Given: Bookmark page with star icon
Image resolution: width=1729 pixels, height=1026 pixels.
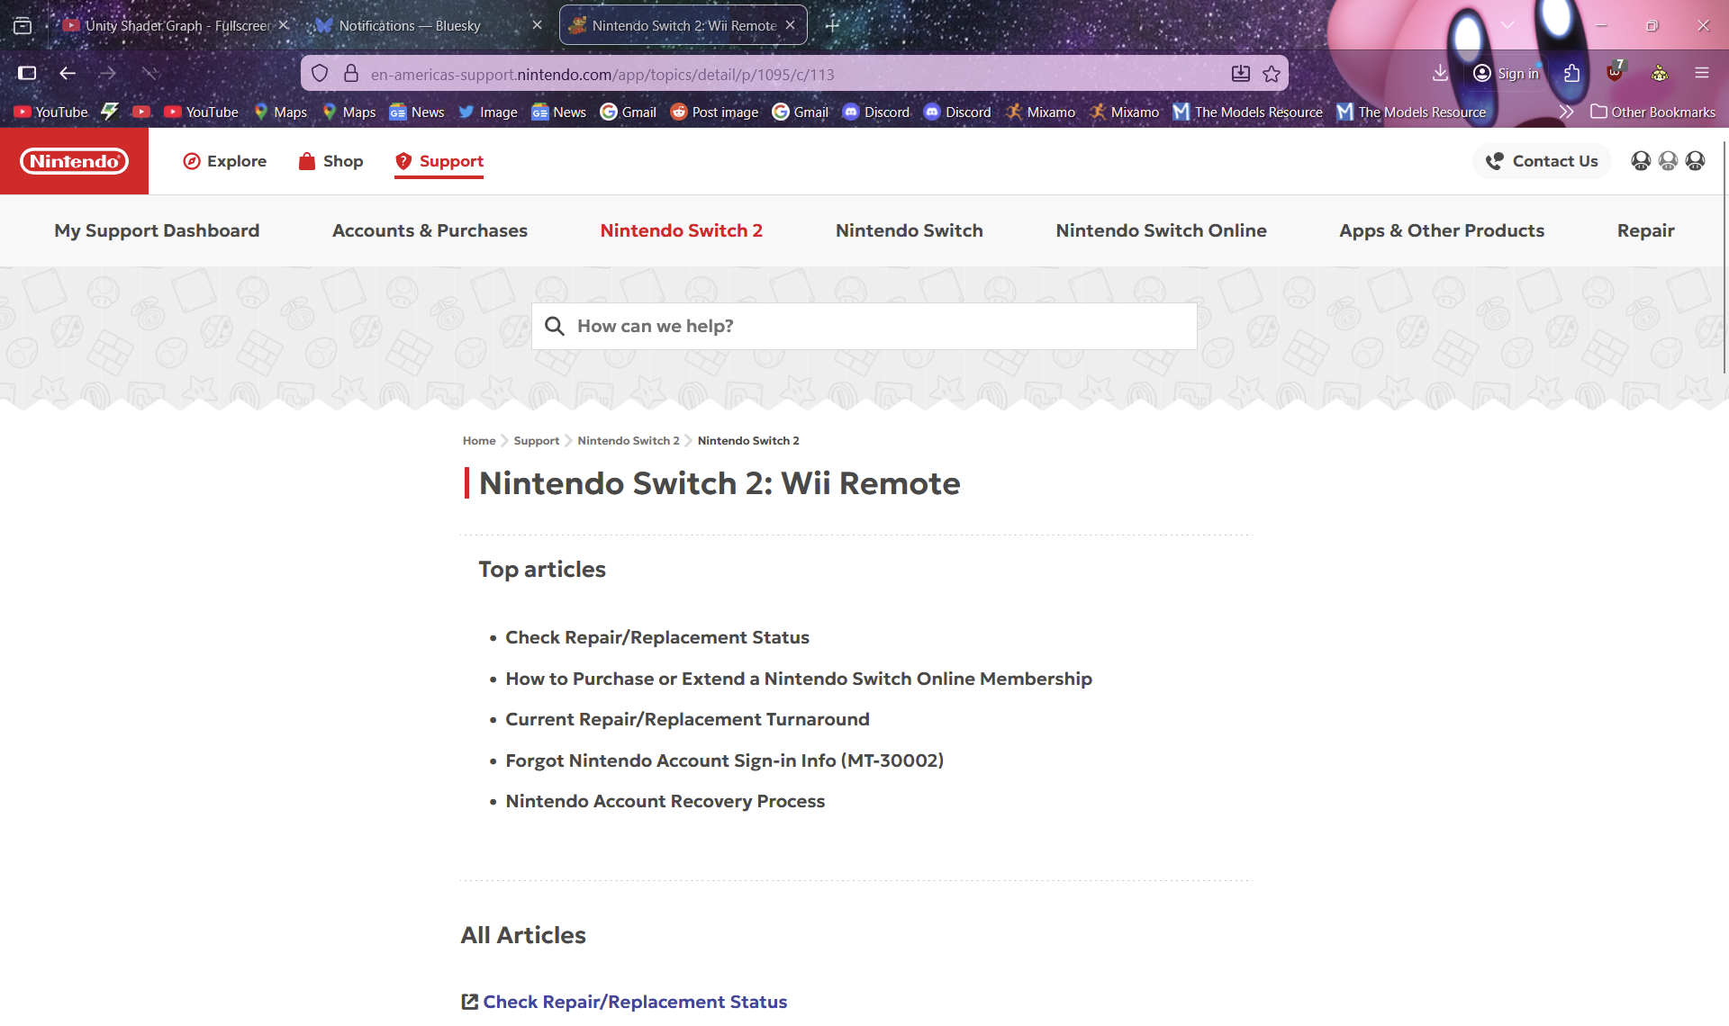Looking at the screenshot, I should [x=1272, y=74].
